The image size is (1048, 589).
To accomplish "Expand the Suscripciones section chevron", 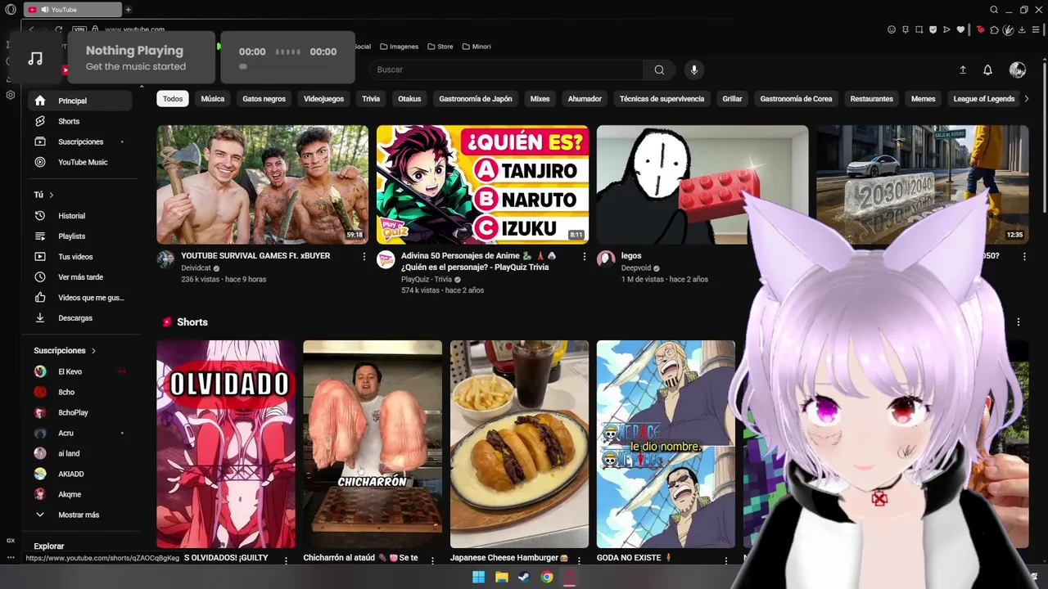I will pos(93,351).
